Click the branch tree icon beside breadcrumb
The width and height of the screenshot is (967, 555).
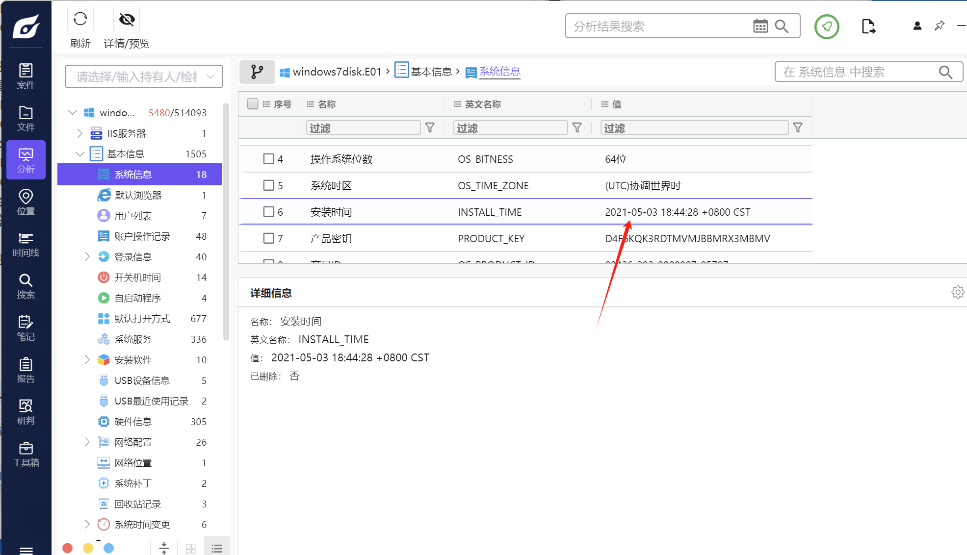[257, 72]
